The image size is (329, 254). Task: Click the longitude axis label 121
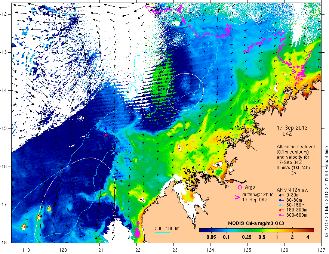pos(100,250)
